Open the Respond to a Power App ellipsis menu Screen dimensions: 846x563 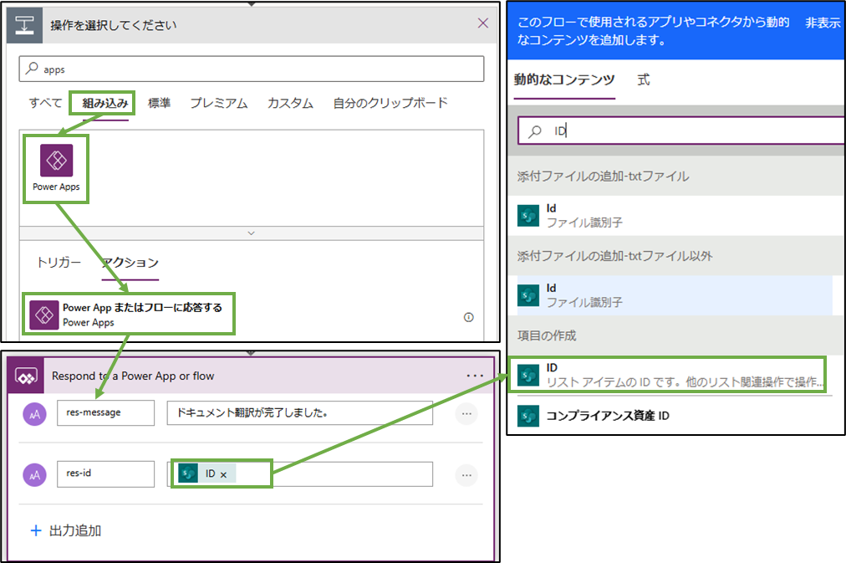point(475,376)
